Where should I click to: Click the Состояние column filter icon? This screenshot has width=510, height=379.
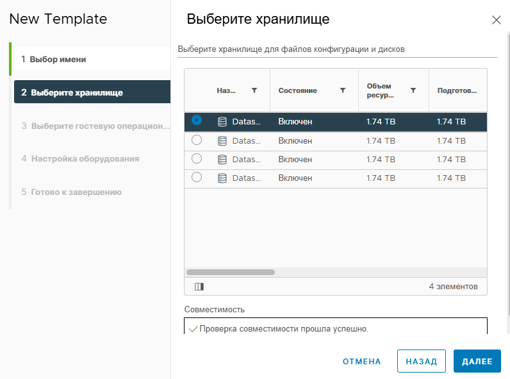(x=343, y=90)
